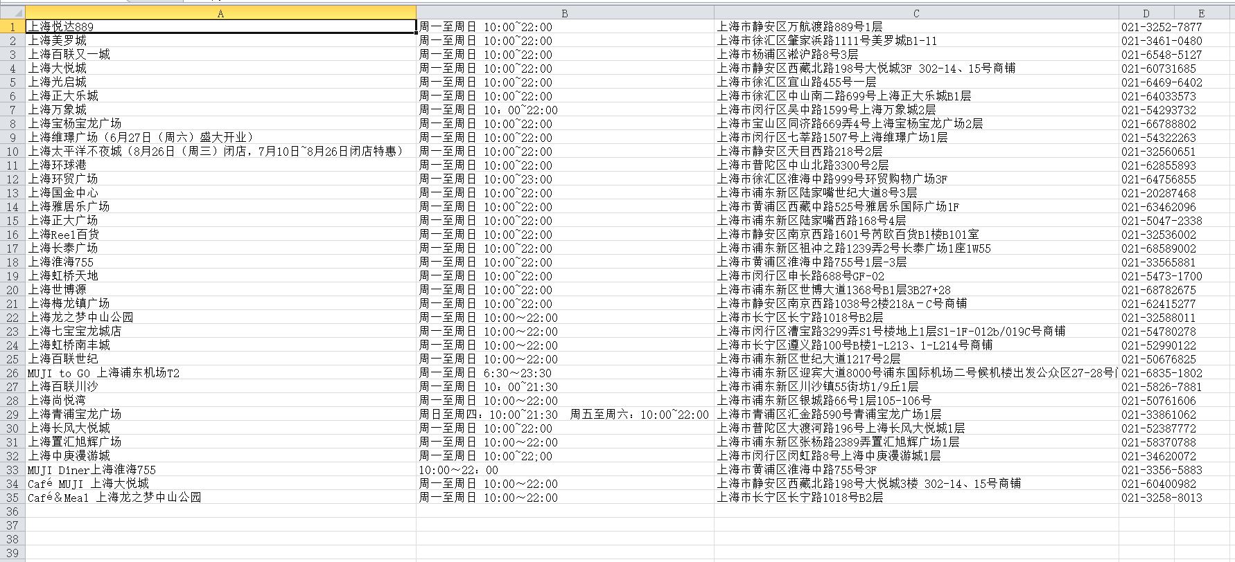
Task: Select column C header
Action: click(916, 13)
